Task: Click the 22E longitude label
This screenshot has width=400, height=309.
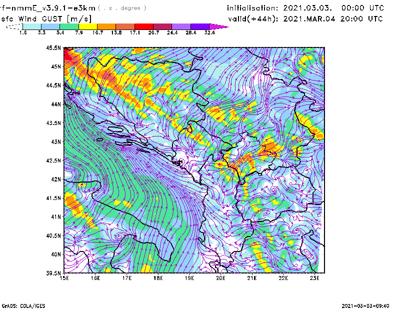Action: [x=283, y=278]
